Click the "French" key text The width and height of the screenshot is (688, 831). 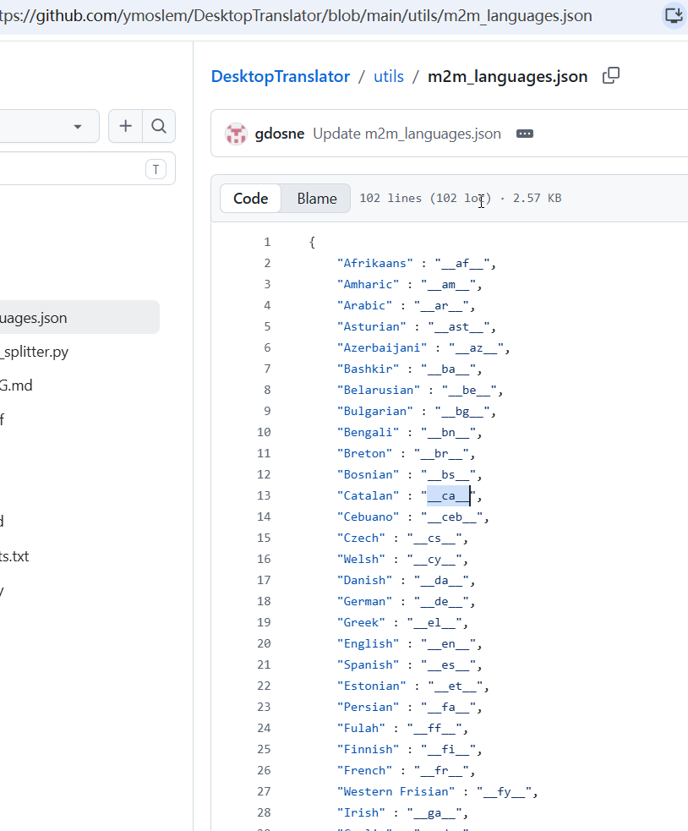(364, 770)
